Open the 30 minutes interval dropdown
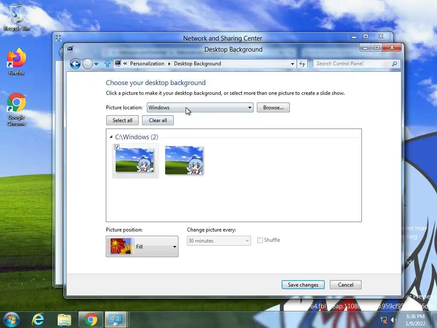Screen dimensions: 437x328 (219, 241)
